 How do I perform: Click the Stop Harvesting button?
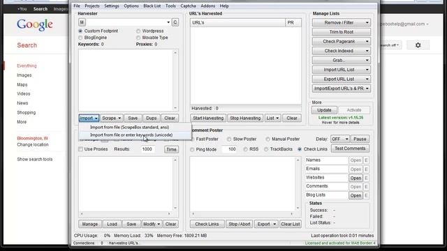(x=245, y=118)
